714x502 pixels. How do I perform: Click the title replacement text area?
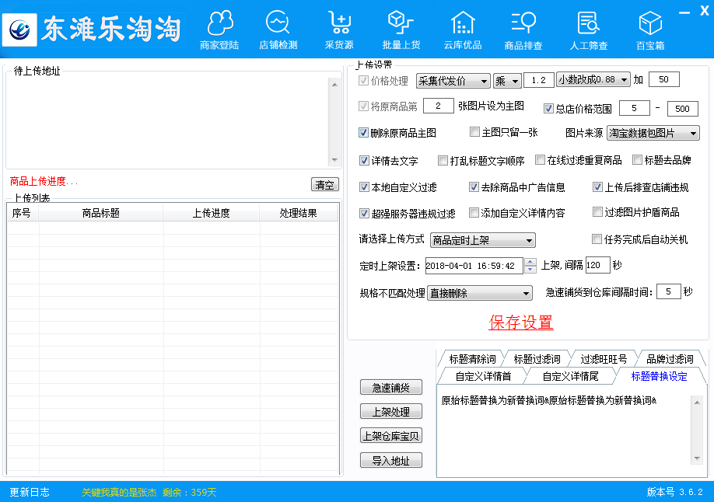[x=564, y=430]
